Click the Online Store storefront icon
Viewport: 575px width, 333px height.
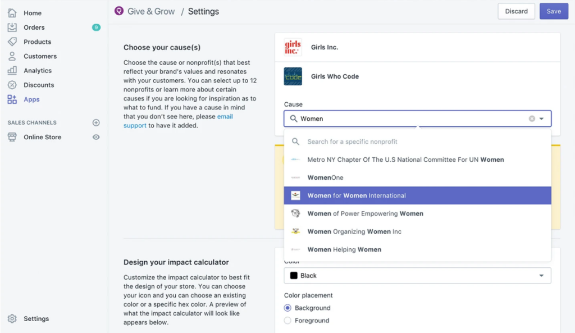[x=12, y=137]
